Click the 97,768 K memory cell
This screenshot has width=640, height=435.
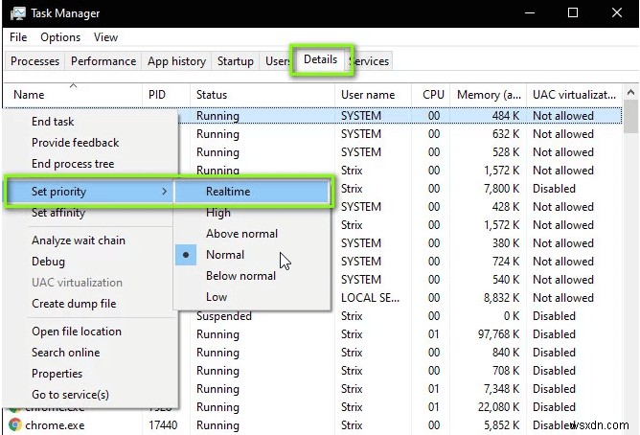(489, 334)
